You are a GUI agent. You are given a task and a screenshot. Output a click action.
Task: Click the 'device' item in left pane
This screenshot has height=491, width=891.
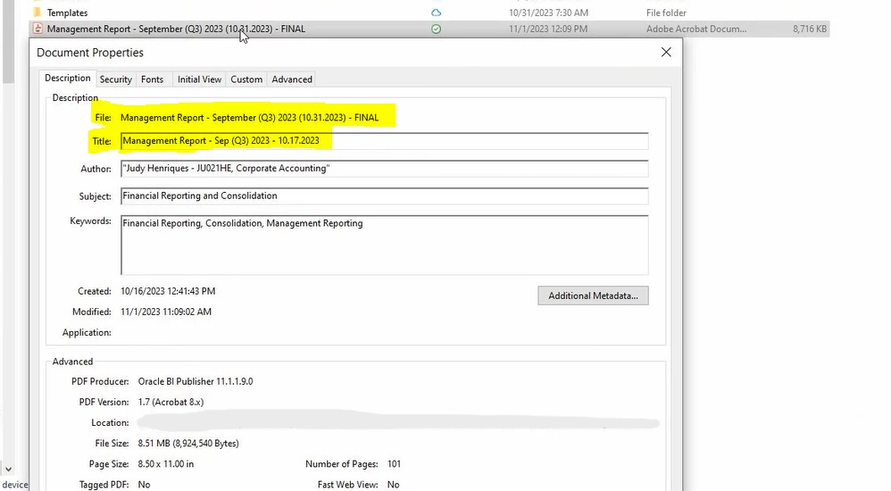click(x=15, y=485)
